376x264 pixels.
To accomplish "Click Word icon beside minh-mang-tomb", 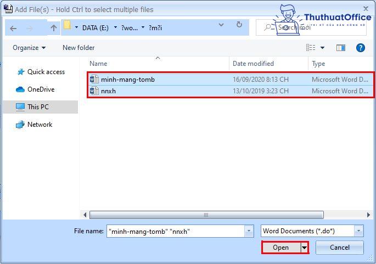I will click(x=94, y=79).
